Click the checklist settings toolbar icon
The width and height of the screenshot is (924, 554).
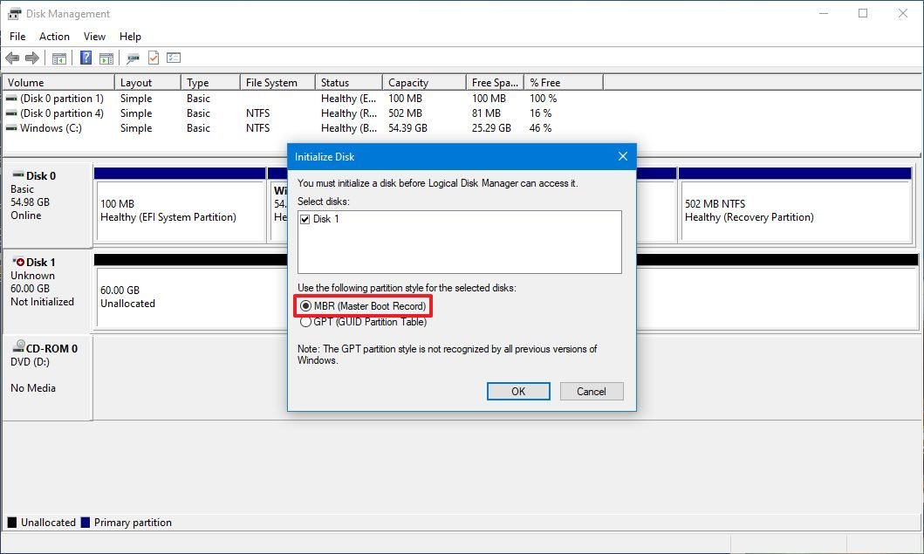coord(174,58)
